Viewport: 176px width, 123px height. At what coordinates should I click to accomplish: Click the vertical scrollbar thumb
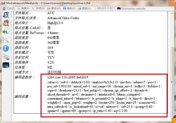(x=172, y=82)
